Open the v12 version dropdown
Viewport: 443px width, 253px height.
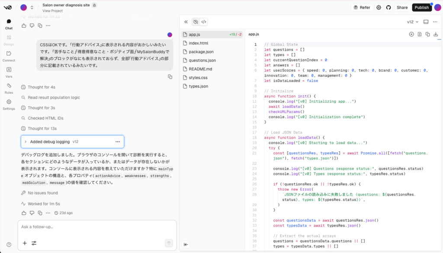pos(413,22)
